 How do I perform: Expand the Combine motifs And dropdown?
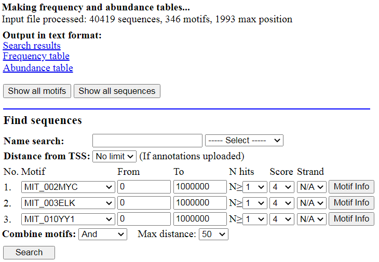103,234
